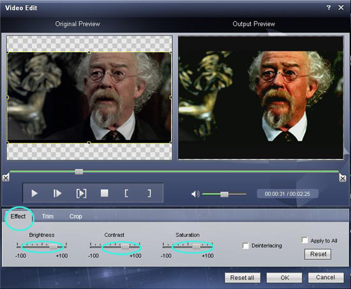
Task: Click +100 under the Saturation slider
Action: [207, 256]
